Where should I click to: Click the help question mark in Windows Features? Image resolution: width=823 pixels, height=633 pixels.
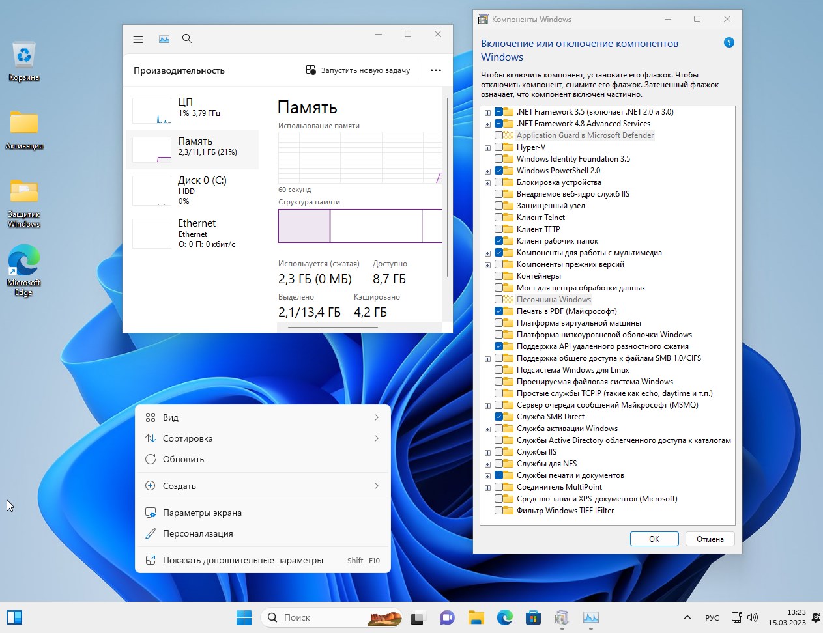[729, 43]
